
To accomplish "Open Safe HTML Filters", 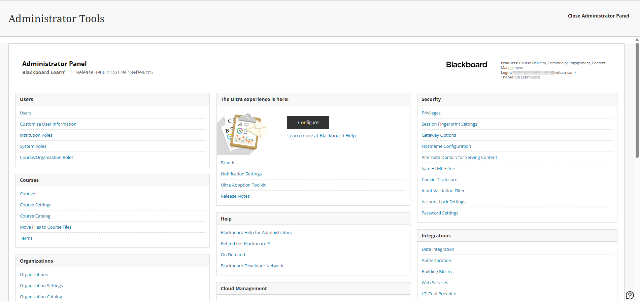I will [439, 169].
